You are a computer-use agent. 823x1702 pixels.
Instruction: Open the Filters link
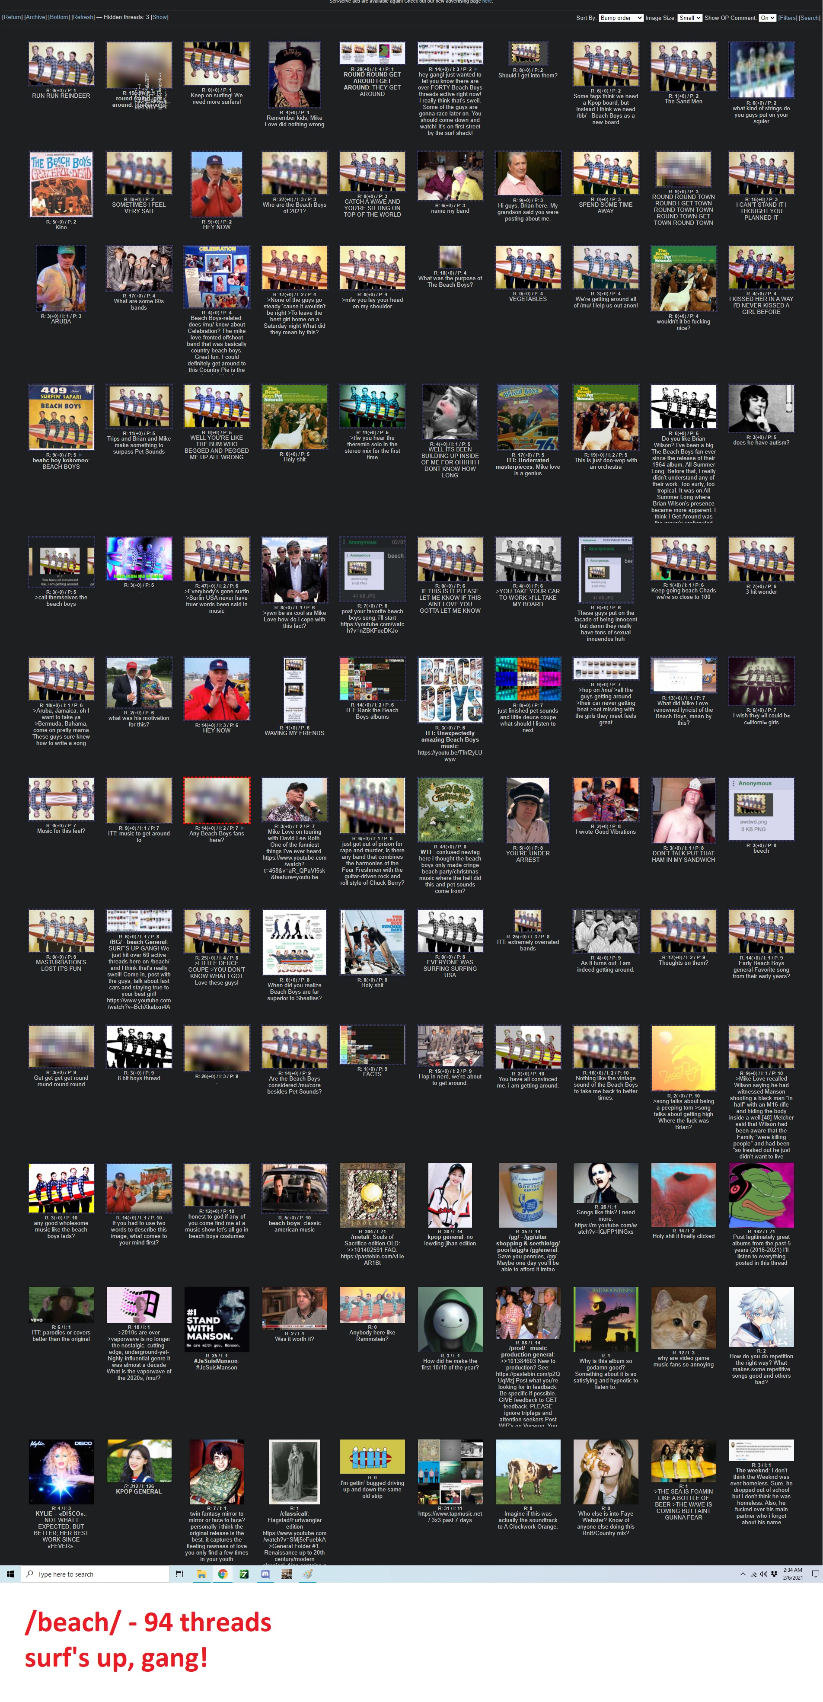coord(787,18)
